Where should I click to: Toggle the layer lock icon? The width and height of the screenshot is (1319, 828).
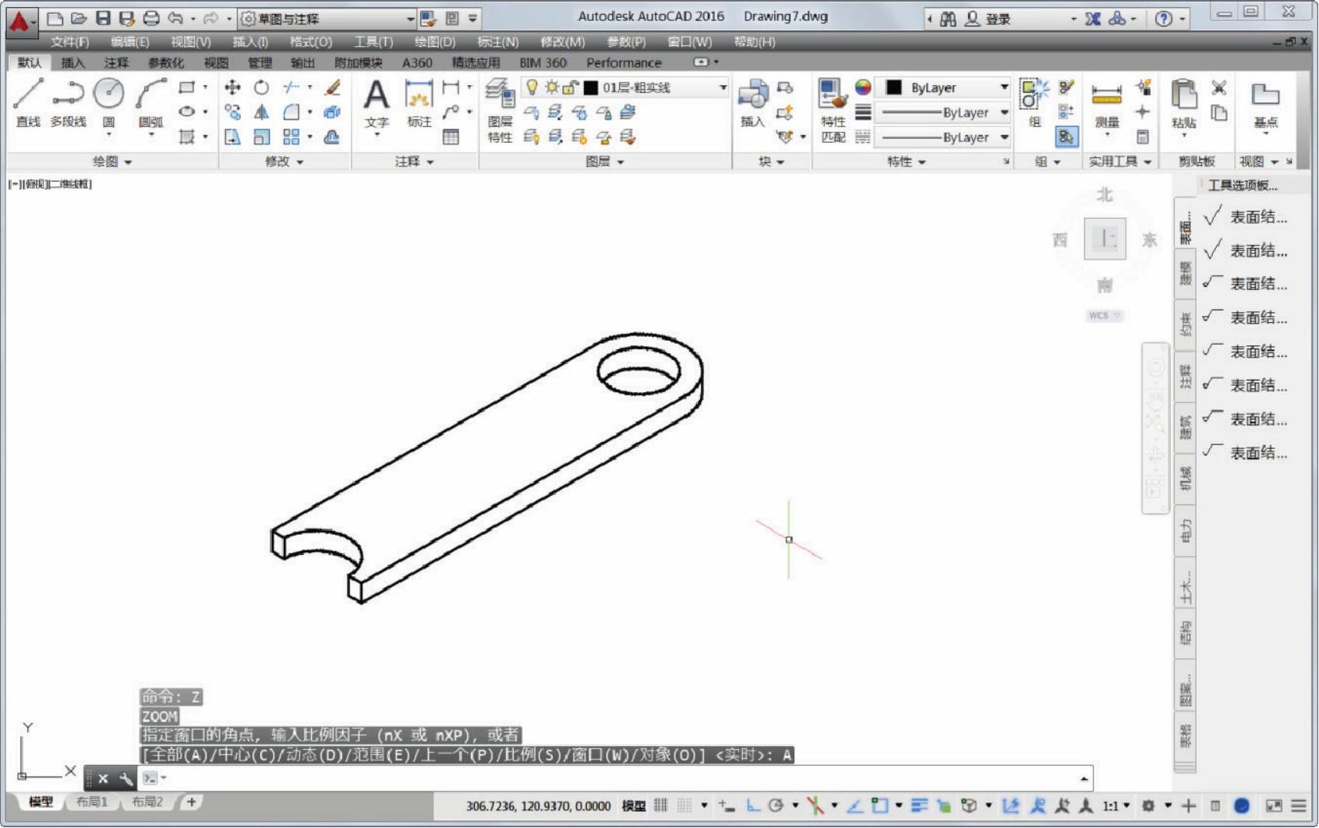[x=571, y=87]
